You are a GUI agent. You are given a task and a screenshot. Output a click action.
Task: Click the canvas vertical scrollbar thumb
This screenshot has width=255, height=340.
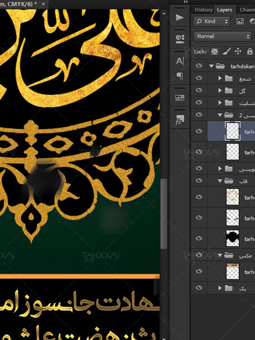pyautogui.click(x=164, y=214)
